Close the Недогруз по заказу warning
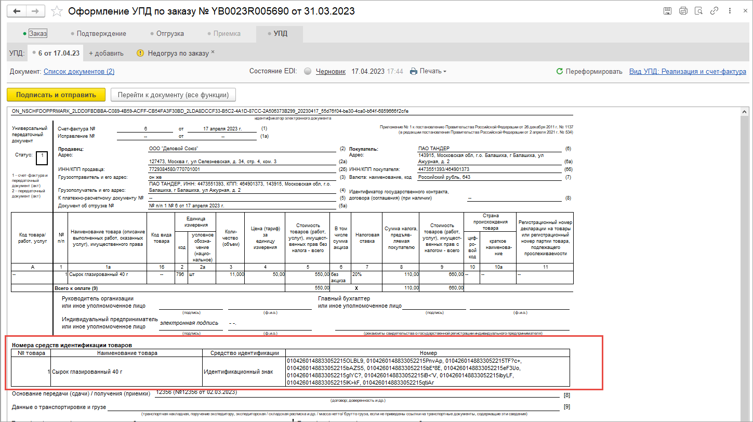This screenshot has width=753, height=422. 213,52
